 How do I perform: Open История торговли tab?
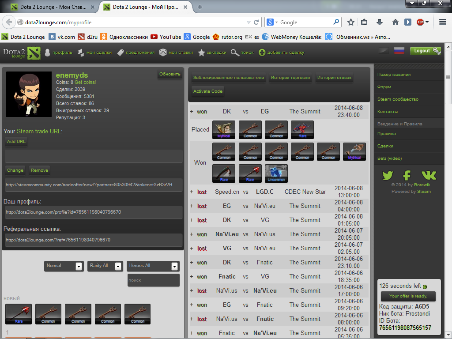[290, 78]
